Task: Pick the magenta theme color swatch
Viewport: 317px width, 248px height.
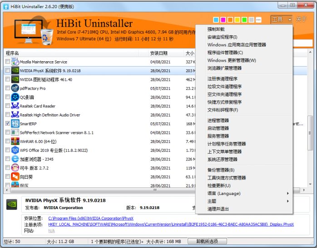Action: click(223, 20)
